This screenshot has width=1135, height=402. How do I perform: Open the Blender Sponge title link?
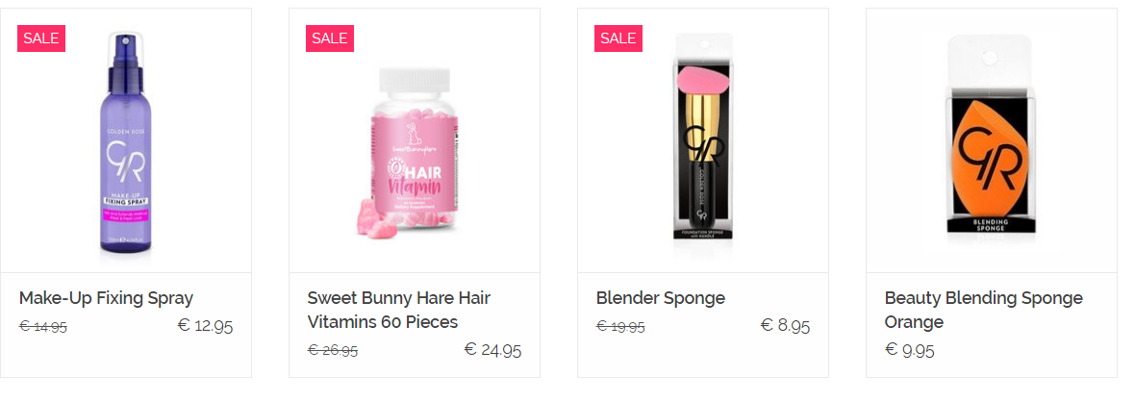[660, 298]
